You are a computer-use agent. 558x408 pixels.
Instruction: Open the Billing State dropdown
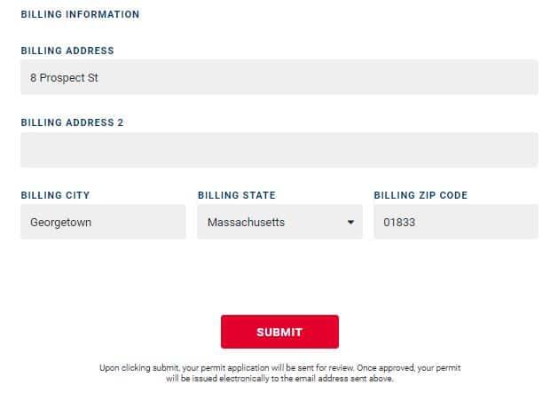point(279,222)
